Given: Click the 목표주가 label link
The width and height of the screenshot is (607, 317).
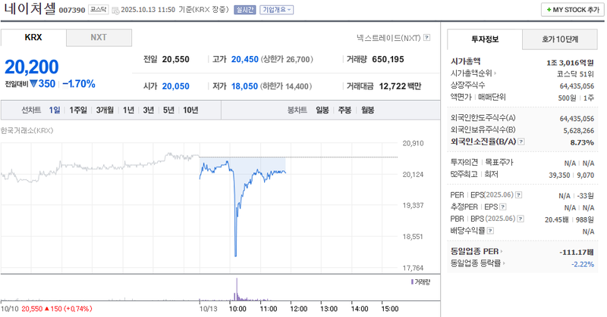Looking at the screenshot, I should [499, 162].
